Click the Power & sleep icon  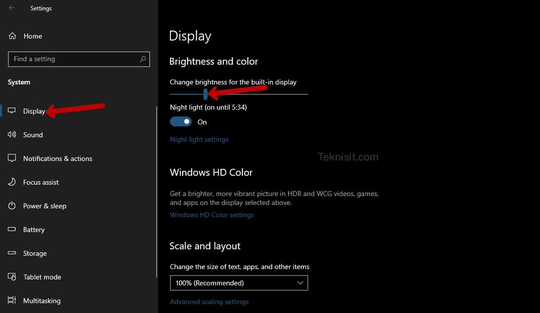click(x=12, y=206)
